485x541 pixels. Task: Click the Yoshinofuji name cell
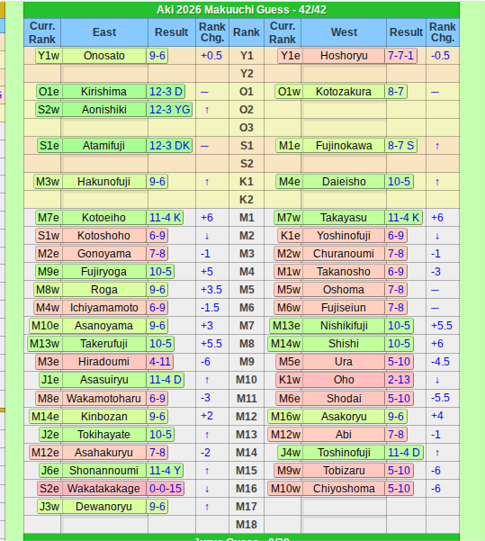(x=344, y=235)
